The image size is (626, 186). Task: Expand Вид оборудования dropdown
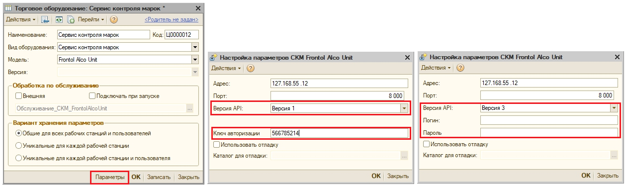(x=195, y=47)
